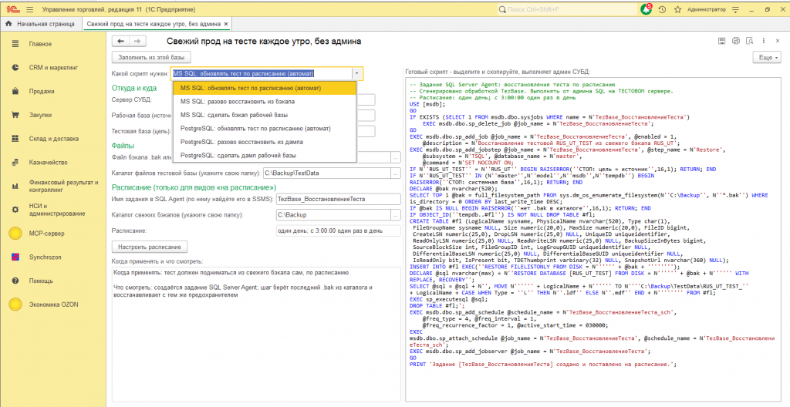
Task: Click the C:\Backup catalog input field
Action: click(x=333, y=215)
